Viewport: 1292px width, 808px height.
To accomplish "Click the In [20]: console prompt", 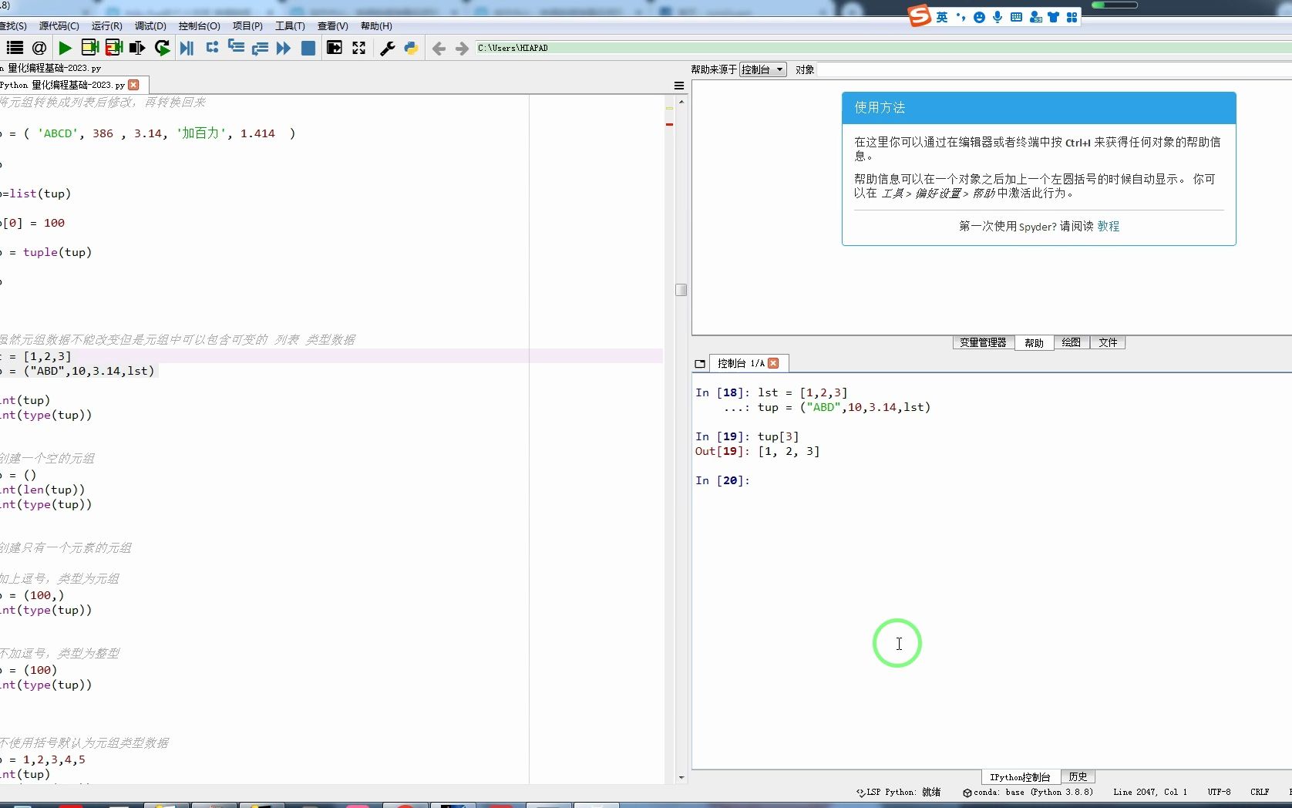I will (722, 480).
